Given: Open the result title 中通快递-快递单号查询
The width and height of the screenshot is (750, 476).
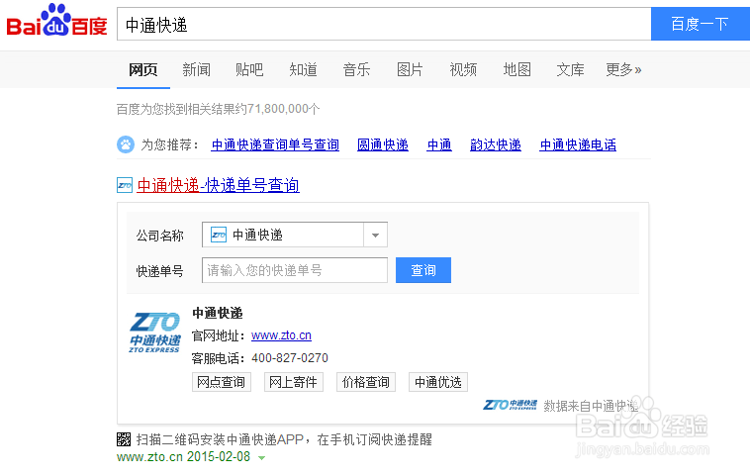Looking at the screenshot, I should tap(218, 185).
